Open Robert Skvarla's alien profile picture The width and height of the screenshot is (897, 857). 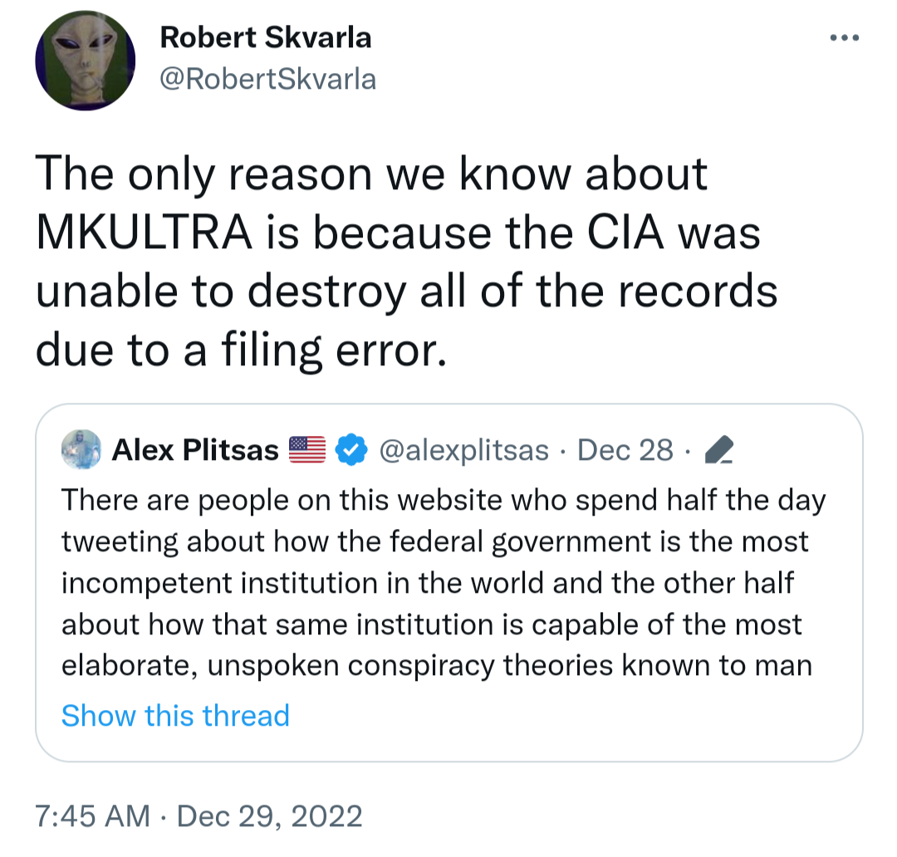click(85, 61)
